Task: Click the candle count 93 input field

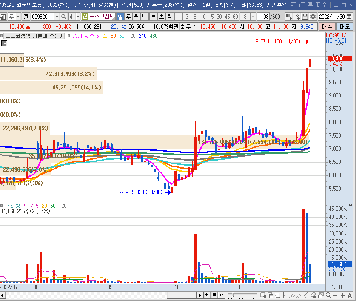Action: (263, 17)
